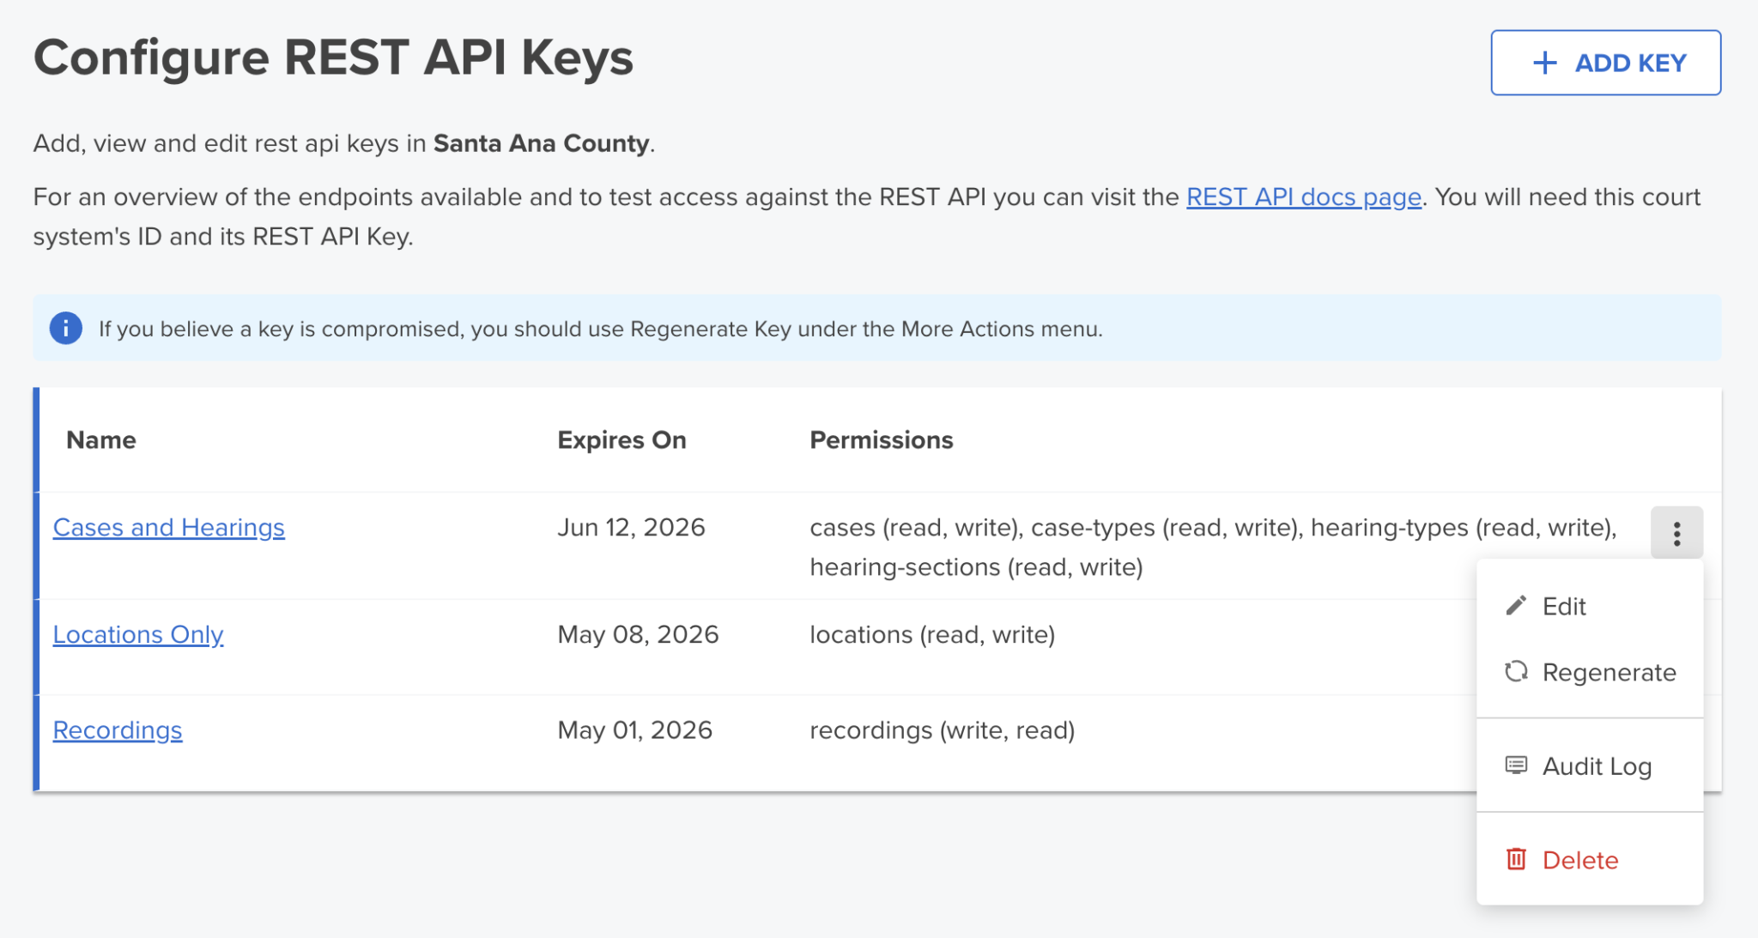Click the Expires On column header
Image resolution: width=1758 pixels, height=938 pixels.
click(621, 439)
